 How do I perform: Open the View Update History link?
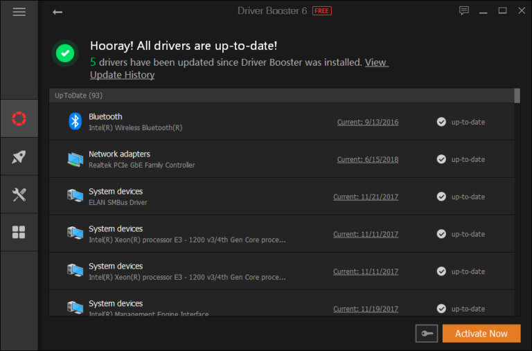(x=122, y=75)
